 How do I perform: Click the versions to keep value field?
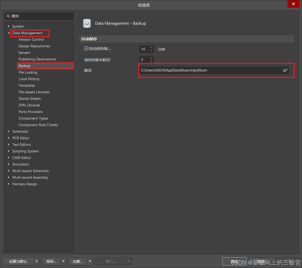(144, 60)
